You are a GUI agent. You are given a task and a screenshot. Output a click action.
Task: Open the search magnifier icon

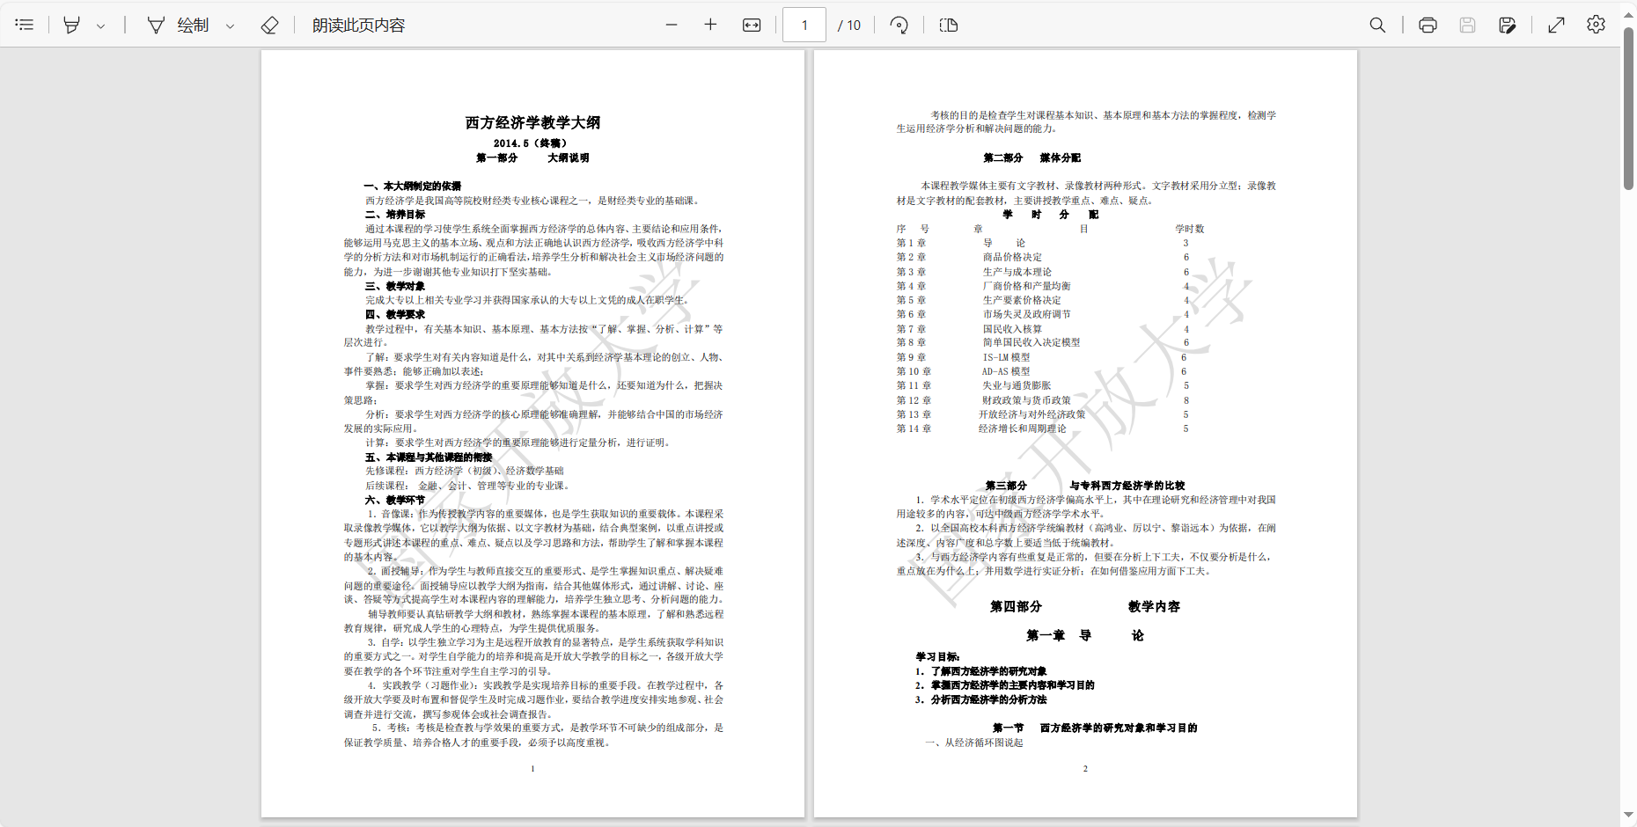1377,25
